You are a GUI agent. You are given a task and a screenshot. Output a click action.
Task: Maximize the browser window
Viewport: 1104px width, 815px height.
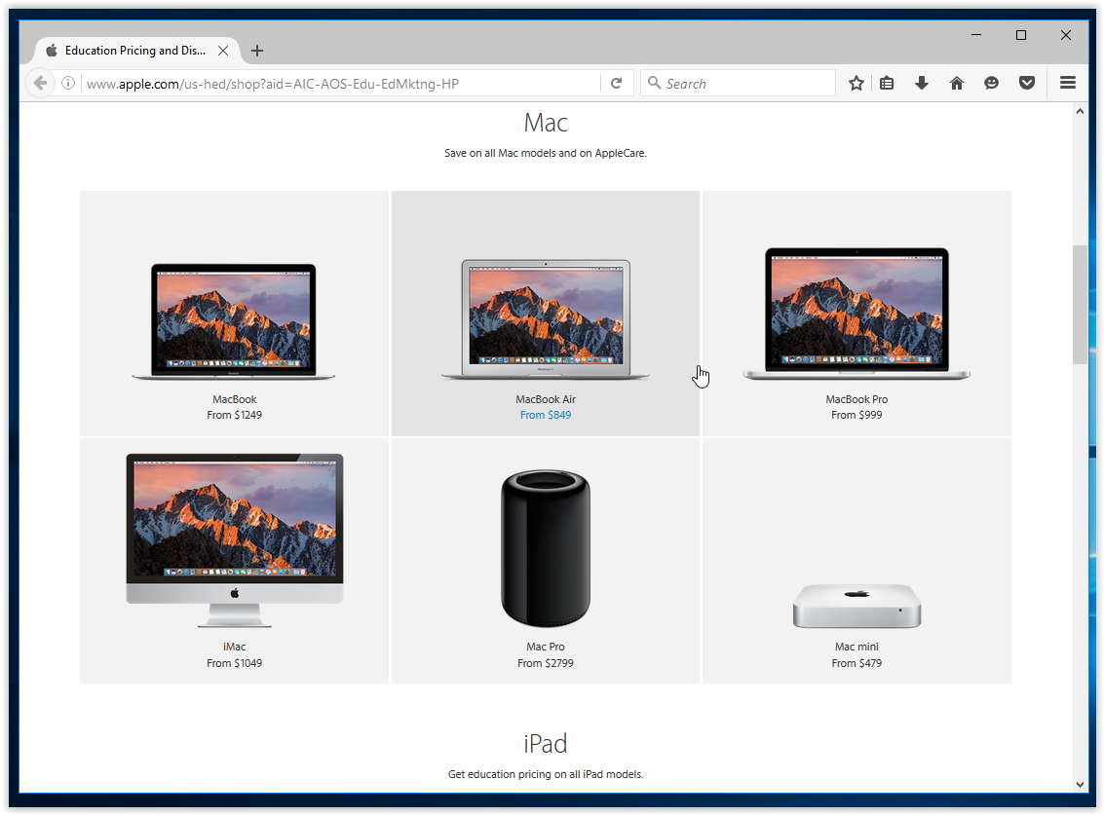tap(1021, 34)
